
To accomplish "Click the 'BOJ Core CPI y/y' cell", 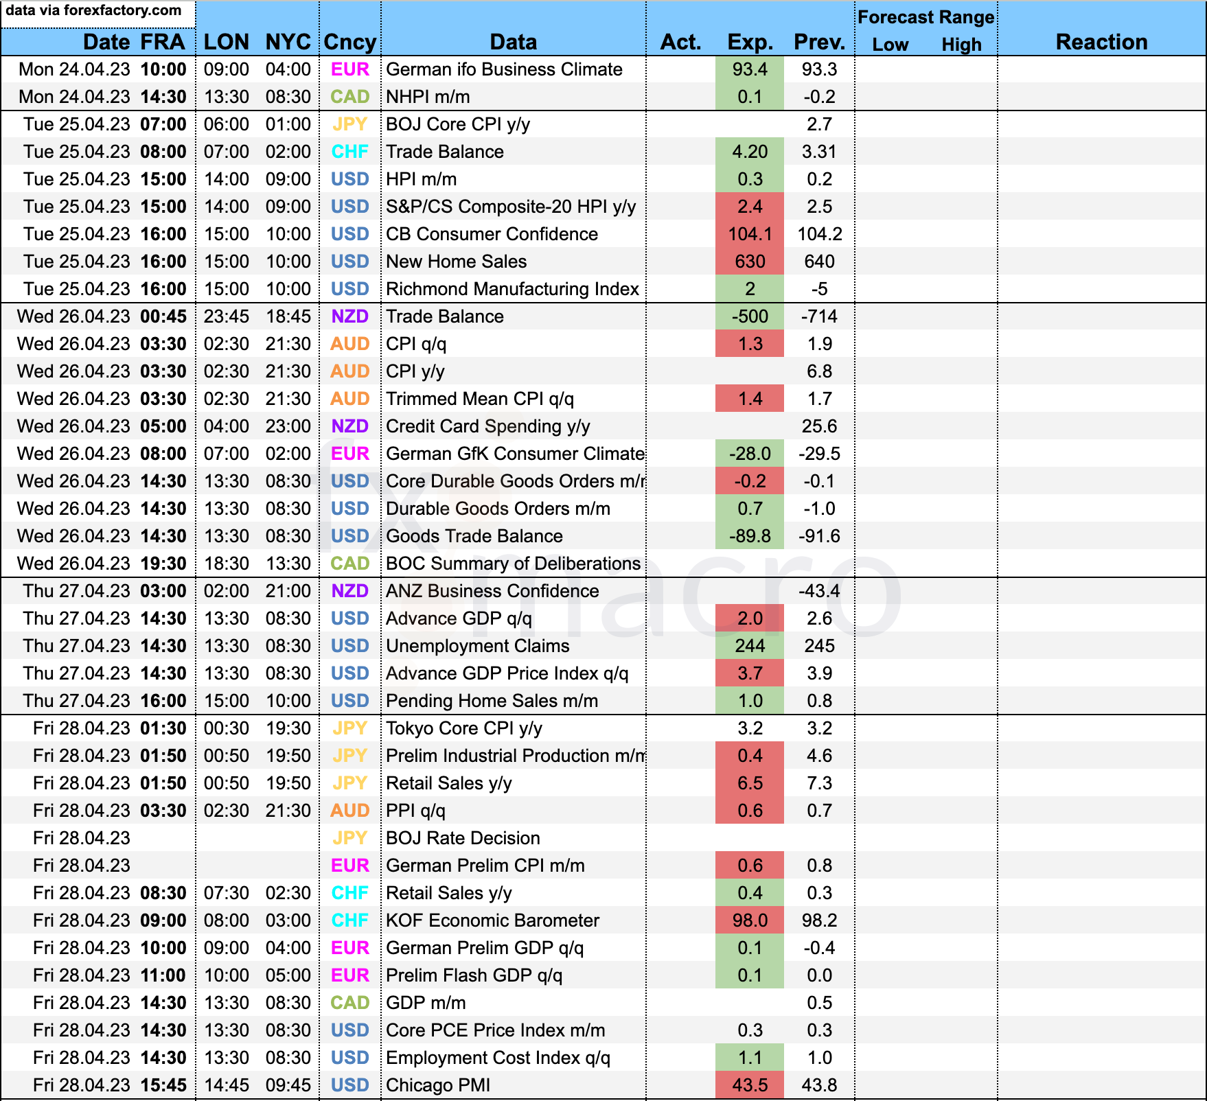I will tap(514, 124).
